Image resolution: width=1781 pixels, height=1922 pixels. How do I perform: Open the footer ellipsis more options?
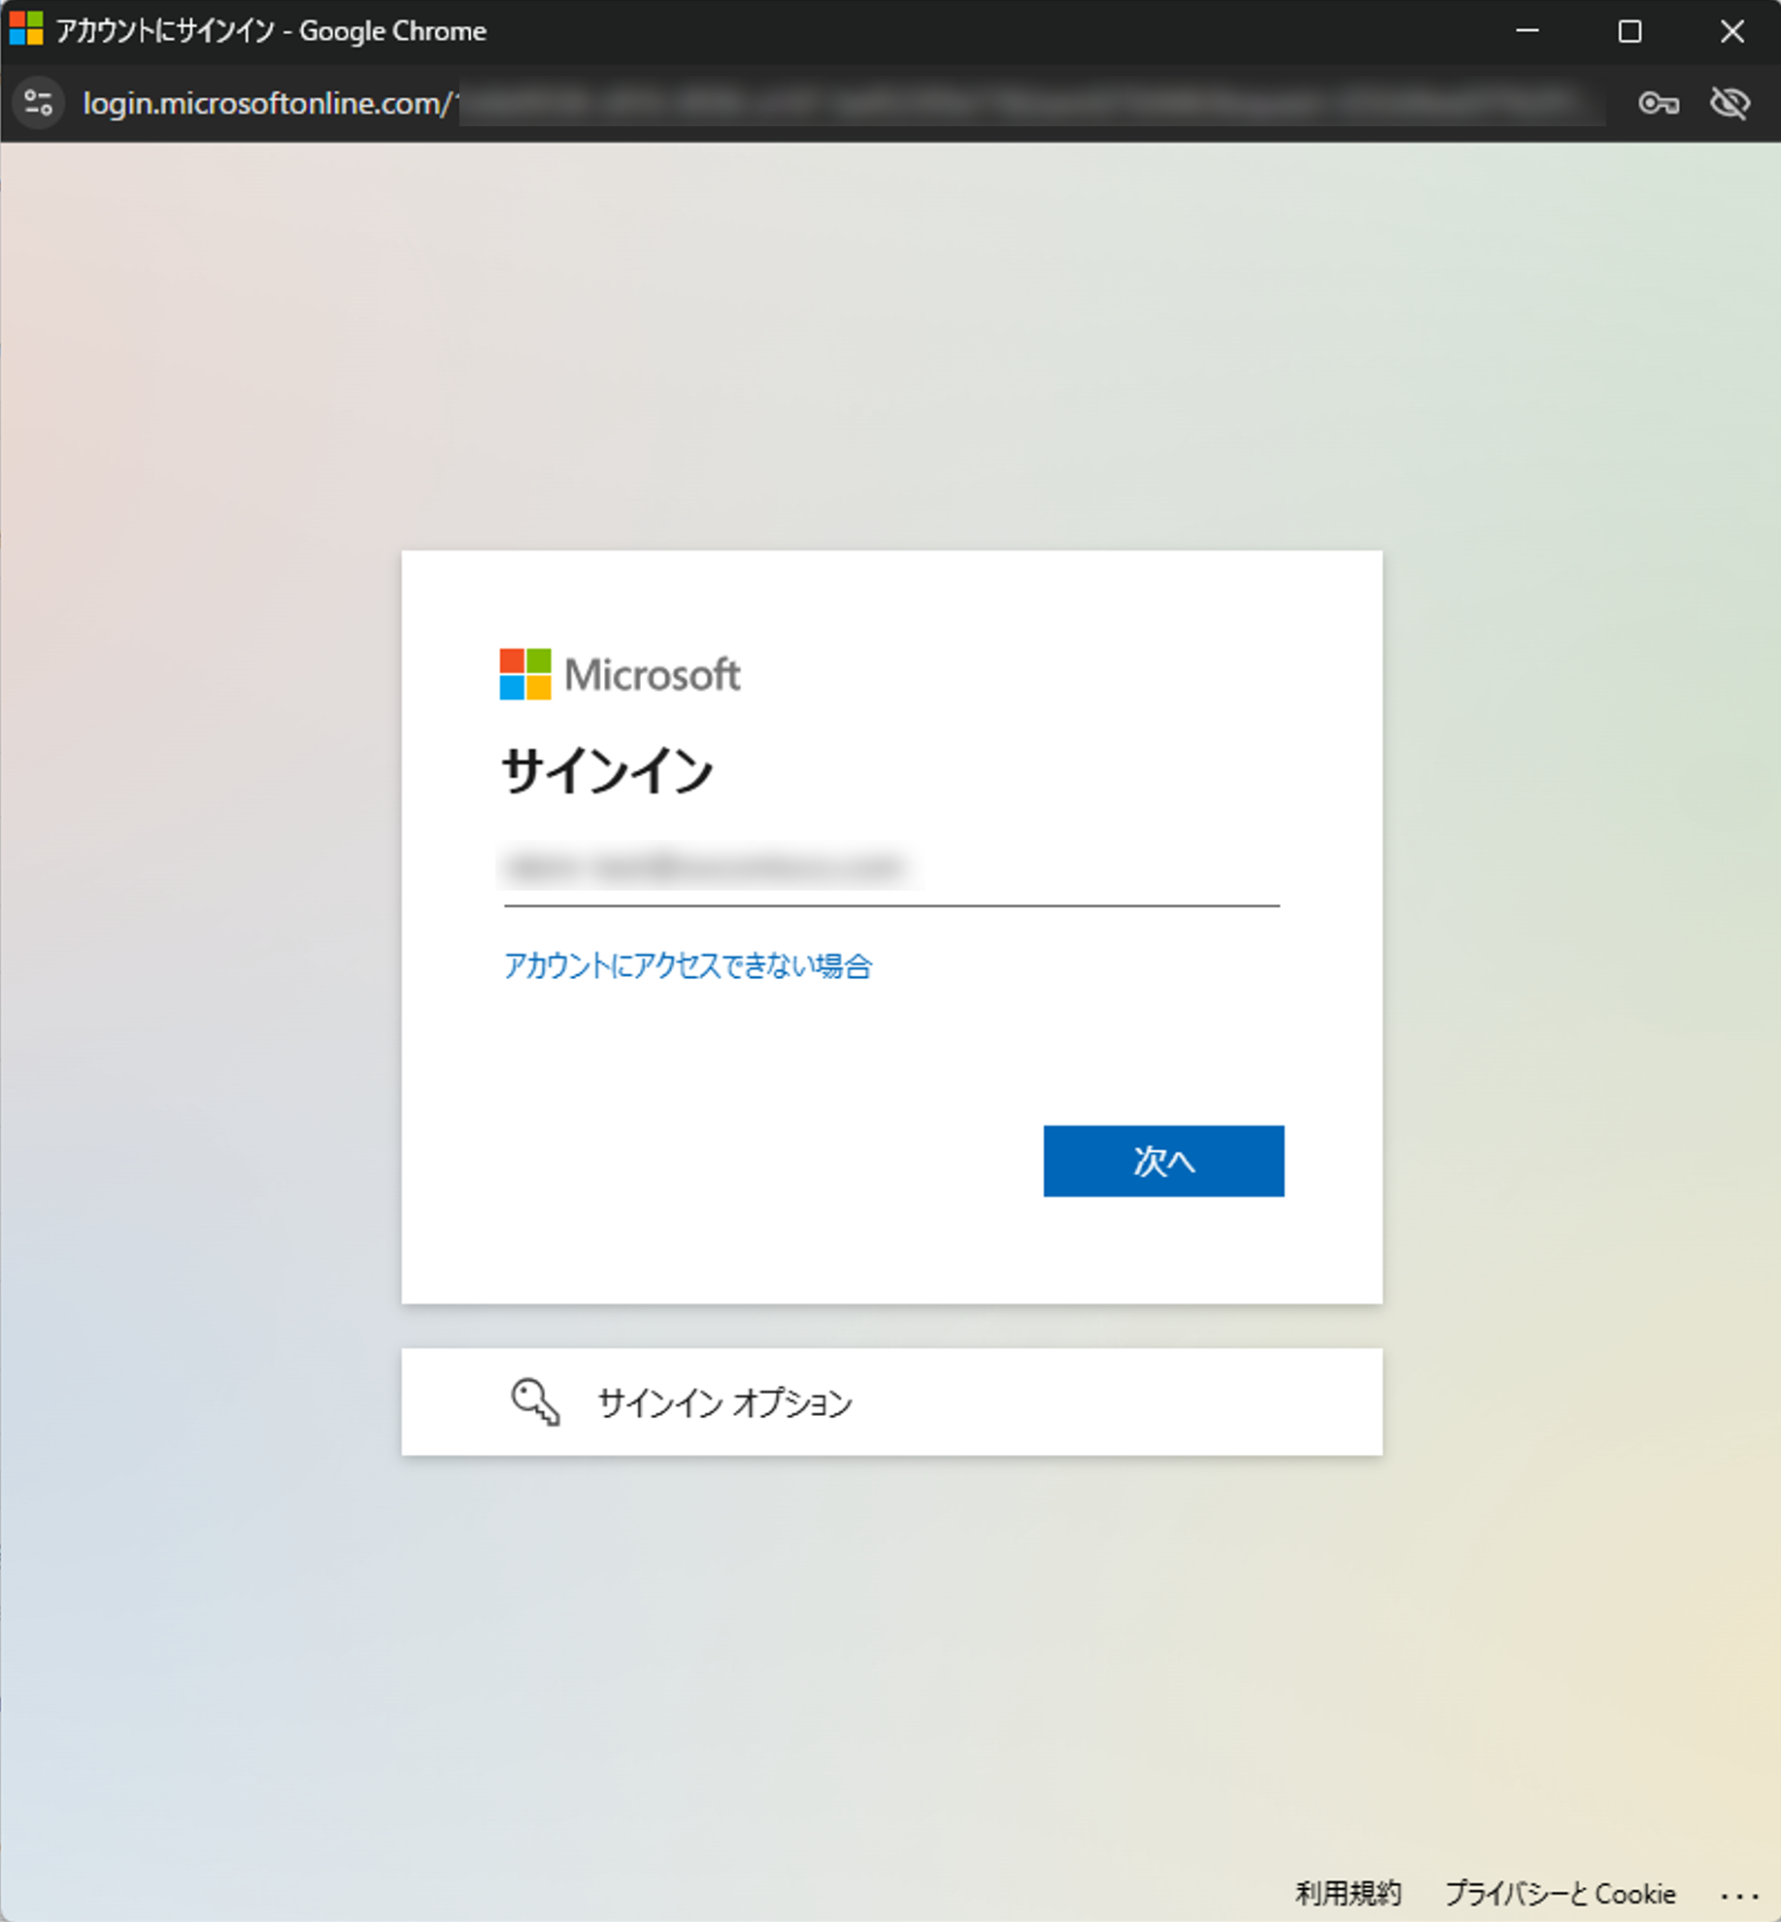pyautogui.click(x=1738, y=1895)
